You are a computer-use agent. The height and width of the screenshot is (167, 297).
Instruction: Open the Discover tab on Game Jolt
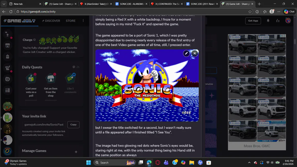(x=51, y=21)
